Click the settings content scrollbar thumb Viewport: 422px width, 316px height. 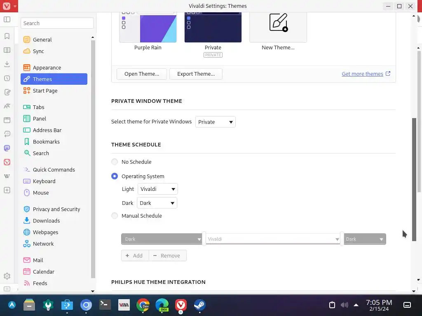[x=414, y=179]
